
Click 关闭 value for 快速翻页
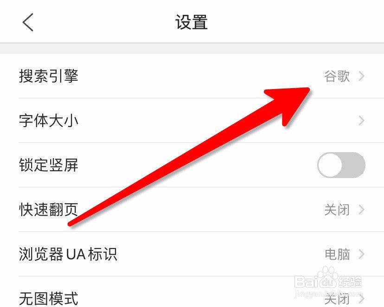pos(337,210)
